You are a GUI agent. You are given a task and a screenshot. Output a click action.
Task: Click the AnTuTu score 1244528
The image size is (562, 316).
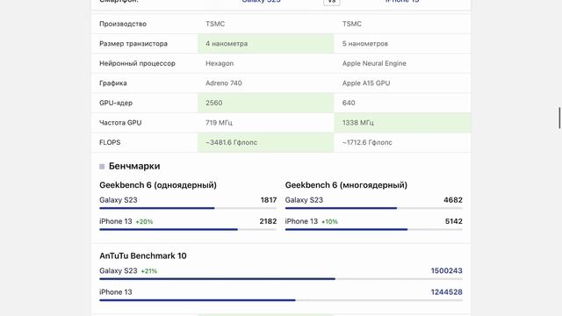coord(447,292)
